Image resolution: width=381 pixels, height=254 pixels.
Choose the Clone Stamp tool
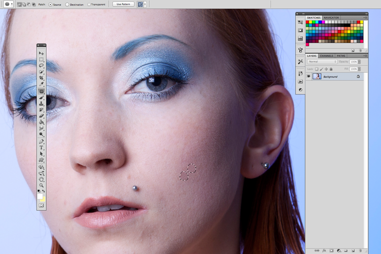tap(41, 104)
